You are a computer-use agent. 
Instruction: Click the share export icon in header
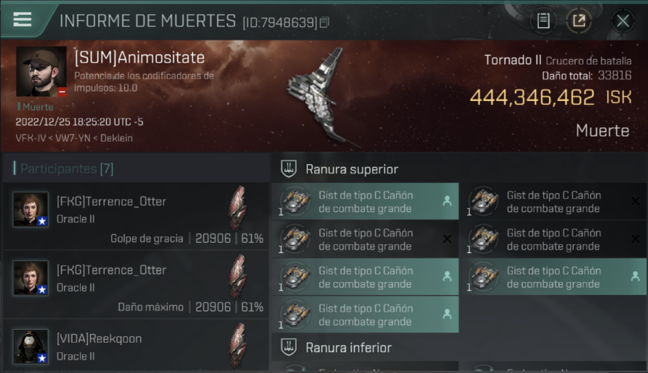[x=579, y=21]
